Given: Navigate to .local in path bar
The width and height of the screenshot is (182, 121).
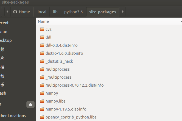Looking at the screenshot, I should [41, 12].
